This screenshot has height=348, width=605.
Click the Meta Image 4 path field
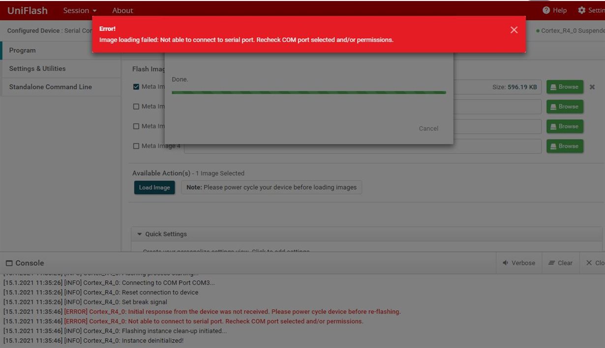[363, 146]
